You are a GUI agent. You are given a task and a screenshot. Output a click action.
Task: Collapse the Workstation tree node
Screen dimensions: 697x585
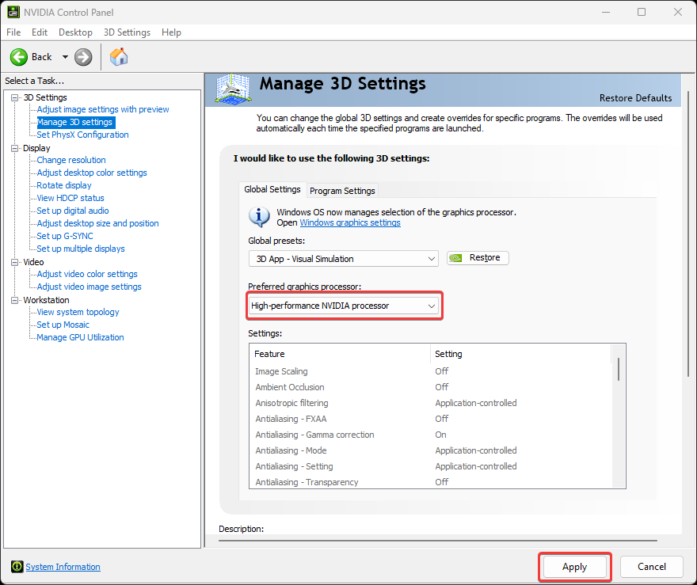coord(15,300)
